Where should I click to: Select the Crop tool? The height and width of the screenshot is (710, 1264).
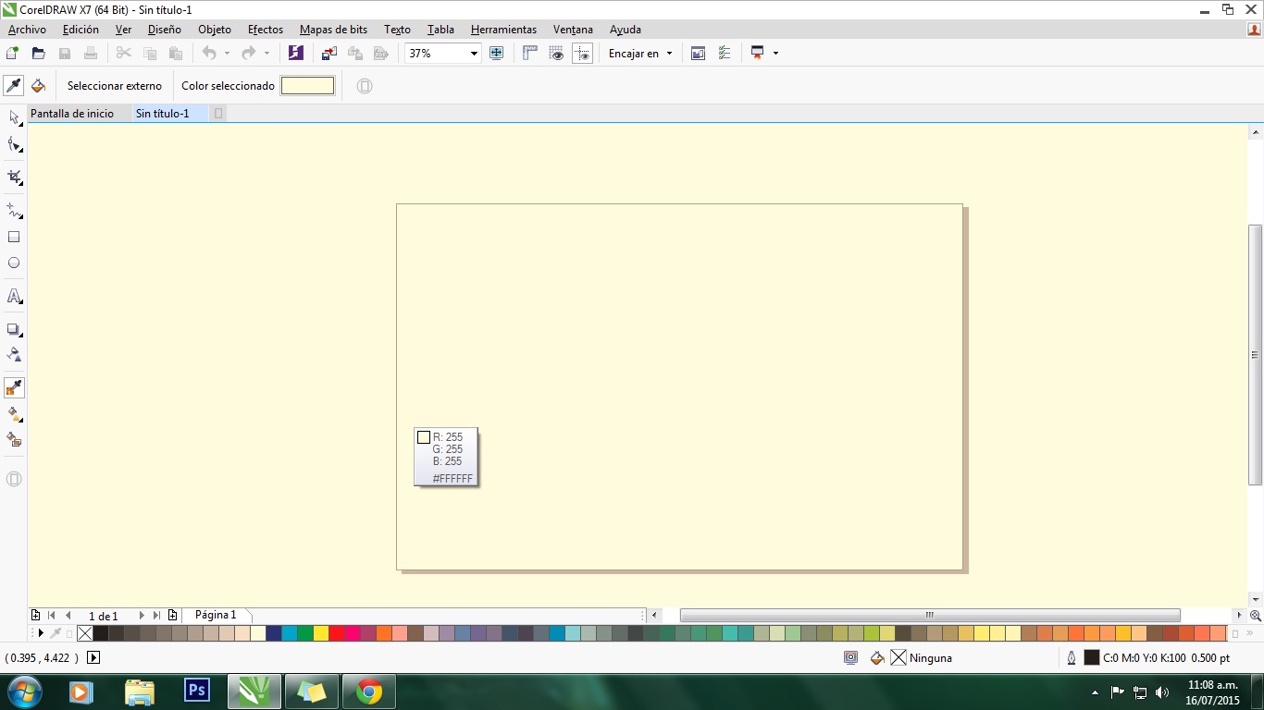tap(14, 177)
